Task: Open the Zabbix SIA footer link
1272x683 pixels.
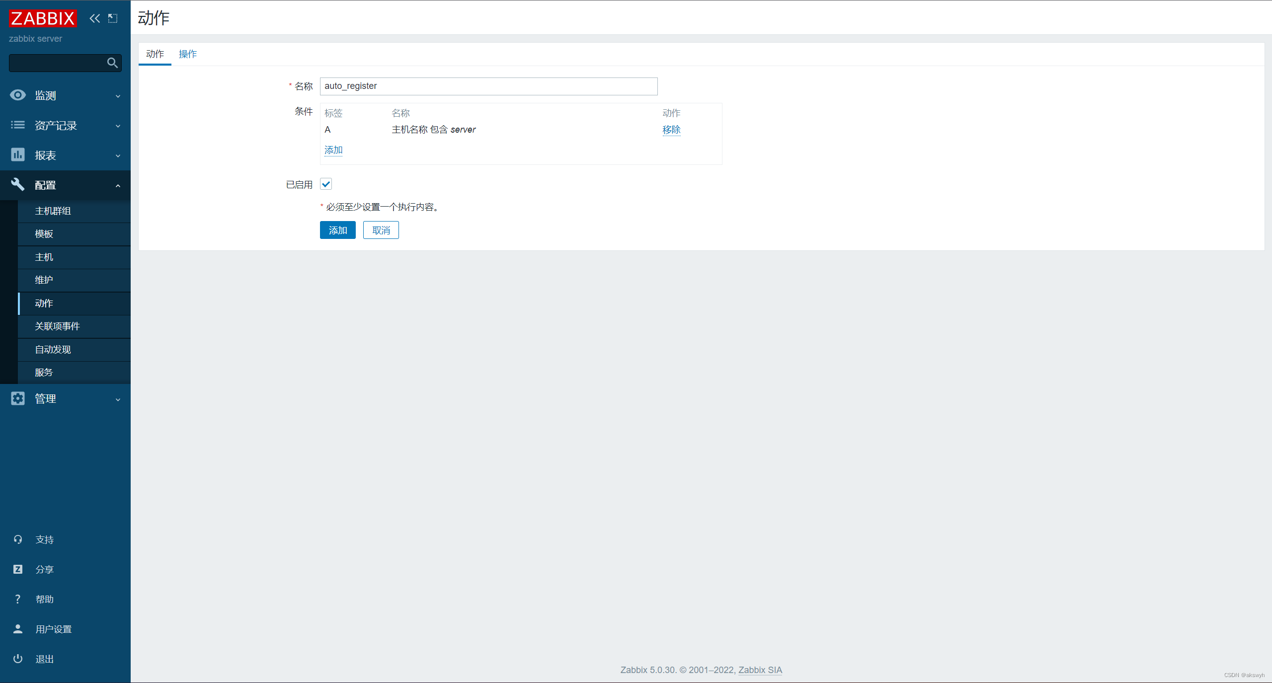Action: [760, 670]
